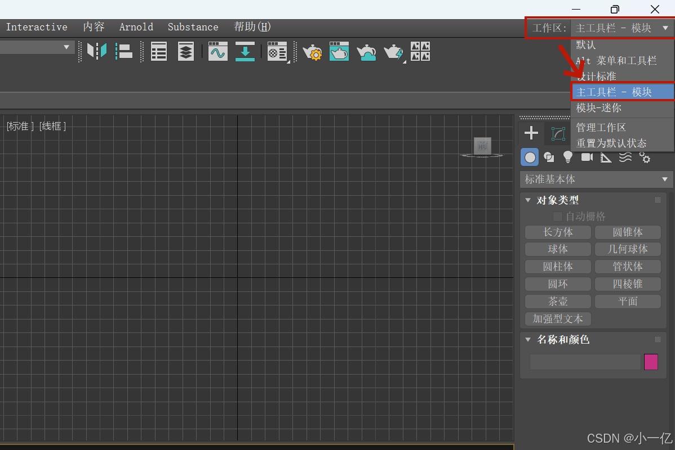Screen dimensions: 675x450
Task: Select the Lights category bulb icon
Action: pyautogui.click(x=568, y=157)
